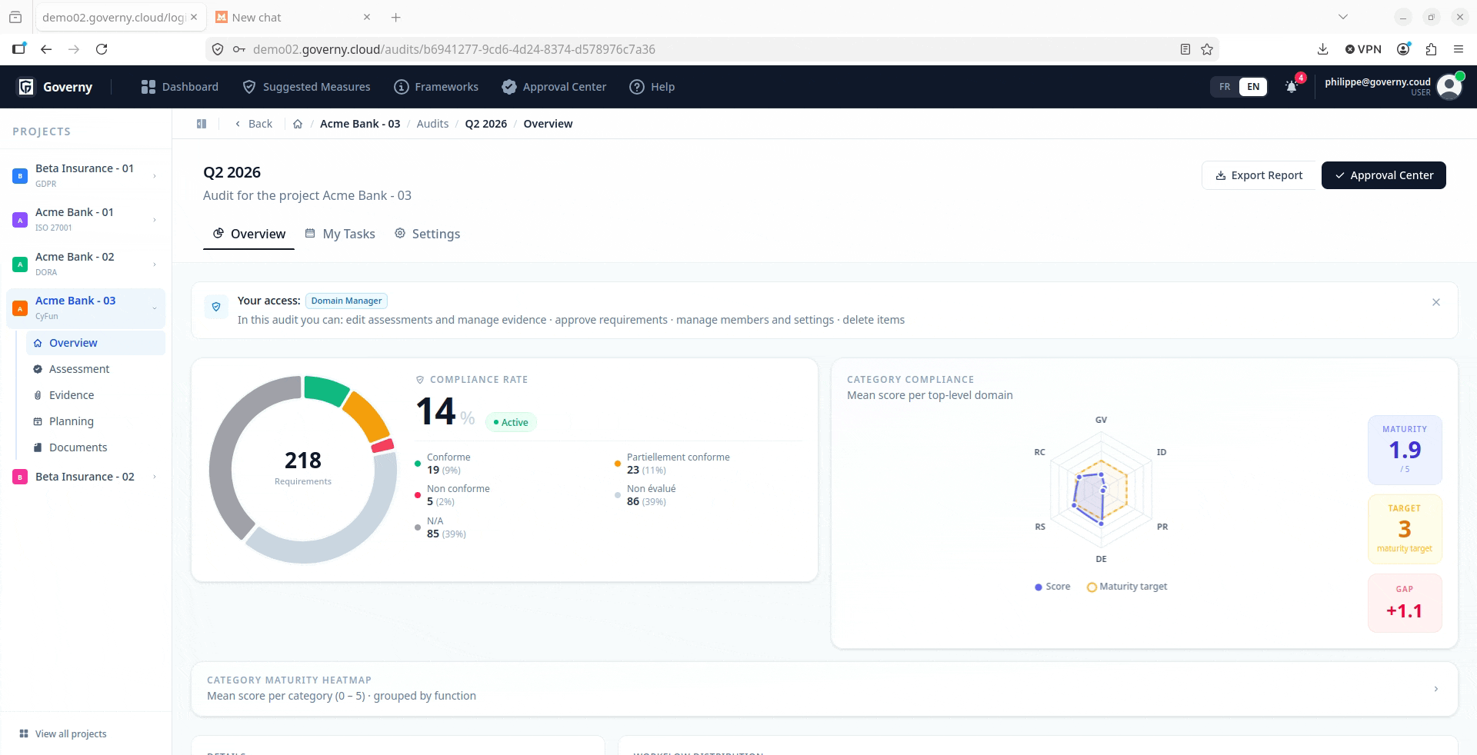Switch to New chat tab

point(292,17)
